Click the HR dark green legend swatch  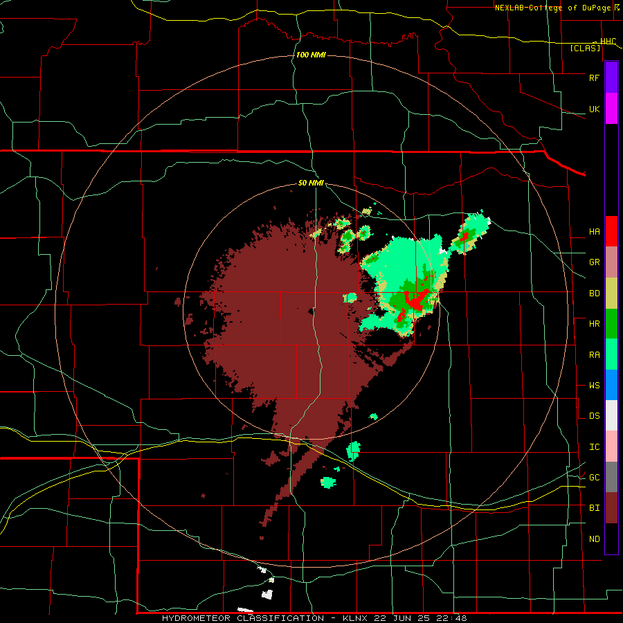611,324
